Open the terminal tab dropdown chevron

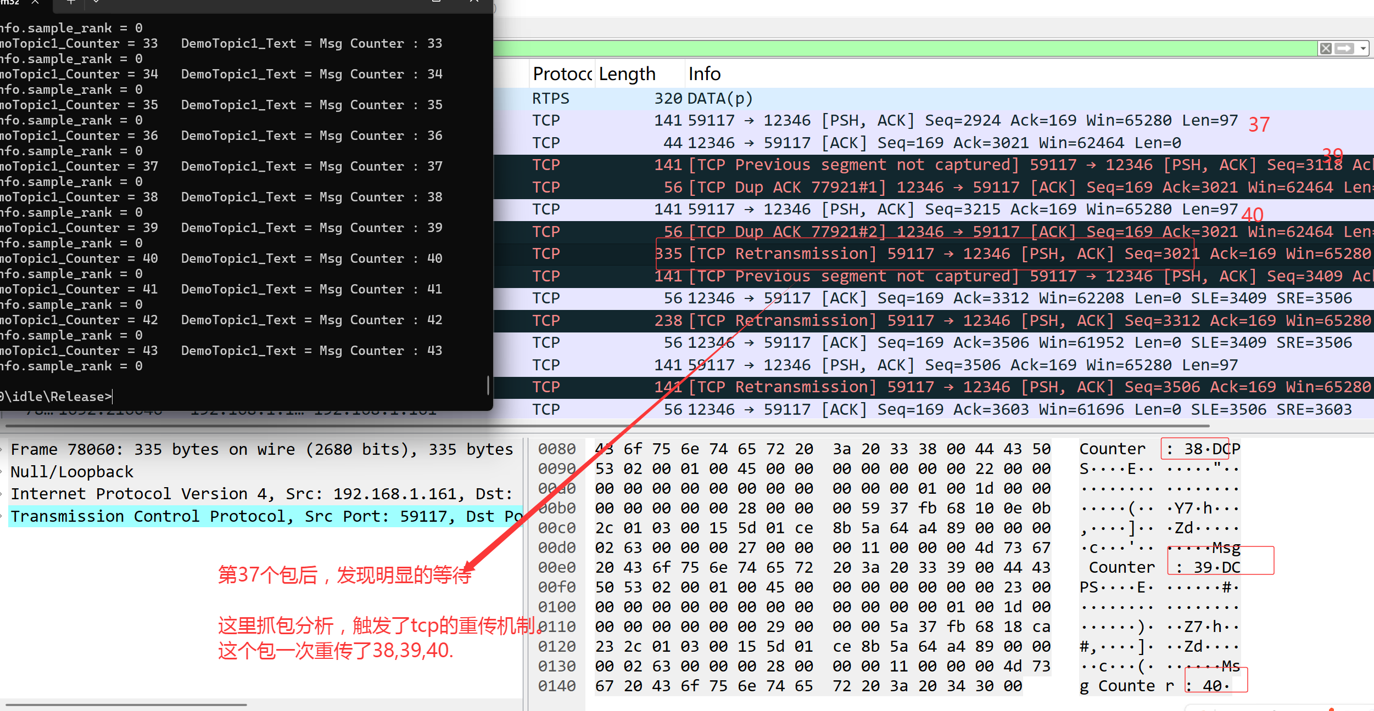[96, 2]
